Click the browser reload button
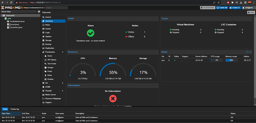Image resolution: width=256 pixels, height=123 pixels. (11, 2)
